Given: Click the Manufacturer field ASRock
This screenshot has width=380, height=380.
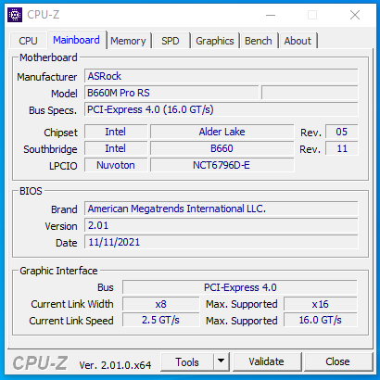Looking at the screenshot, I should tap(222, 76).
